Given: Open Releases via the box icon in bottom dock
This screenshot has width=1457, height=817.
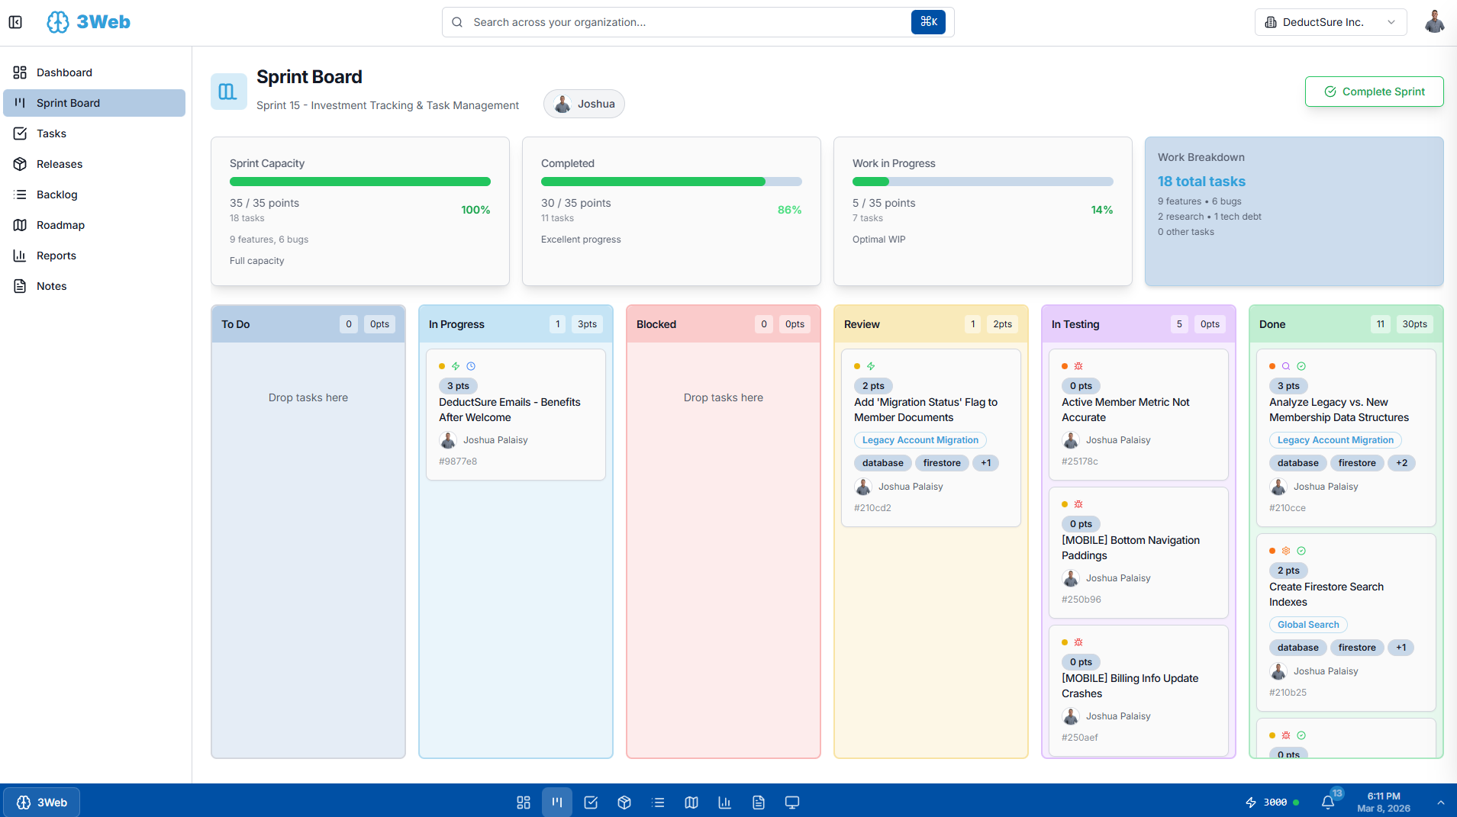Looking at the screenshot, I should point(624,802).
